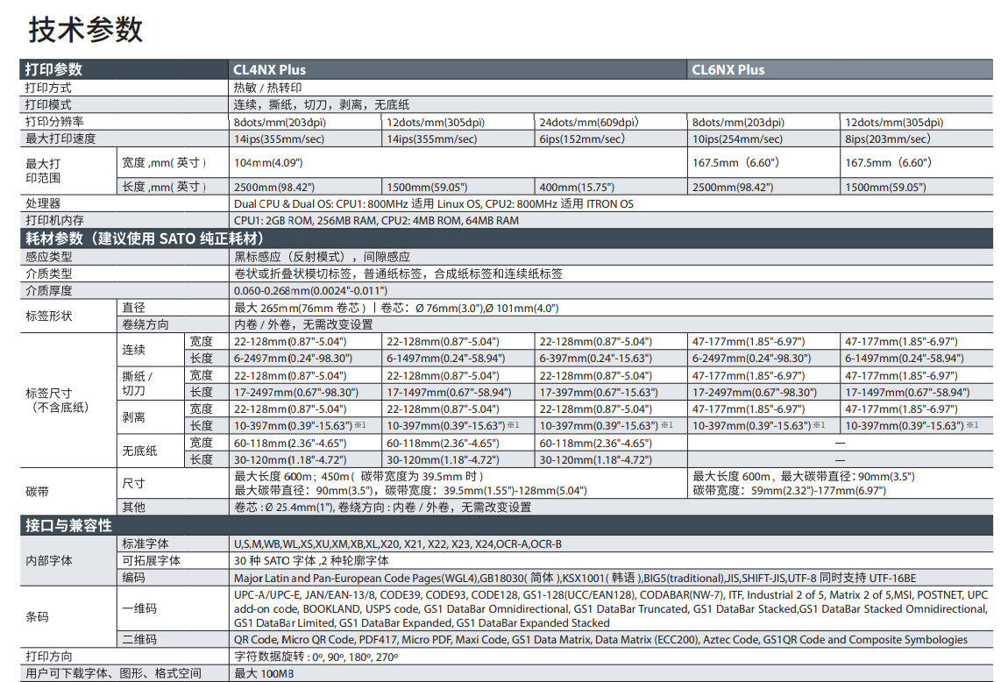The image size is (1001, 682).
Task: Select the UPC-A/UPC-E 1D barcode text
Action: (x=610, y=608)
